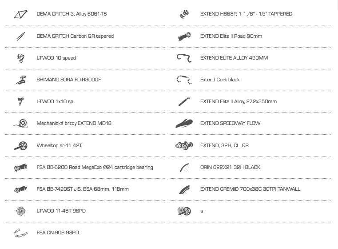
Task: Click the drop handlebar icon for ELITE ALLOY 490MM
Action: point(184,58)
